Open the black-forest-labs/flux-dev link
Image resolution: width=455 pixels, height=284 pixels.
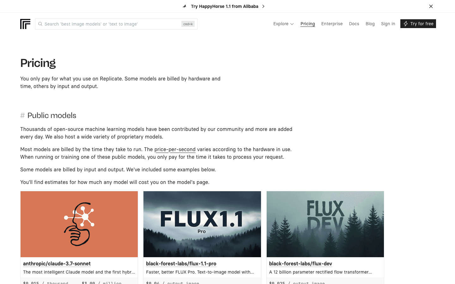(x=300, y=263)
